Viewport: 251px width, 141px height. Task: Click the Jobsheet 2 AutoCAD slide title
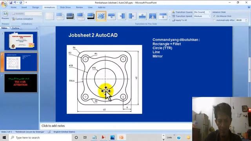point(93,35)
